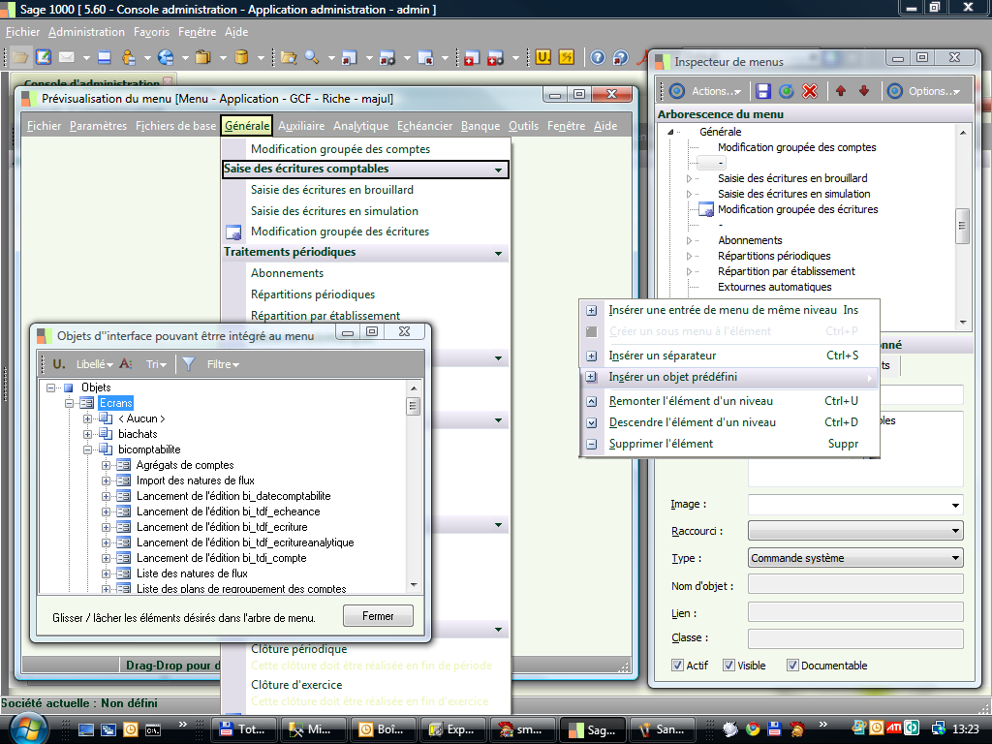Click the Windows Start orb

28,728
